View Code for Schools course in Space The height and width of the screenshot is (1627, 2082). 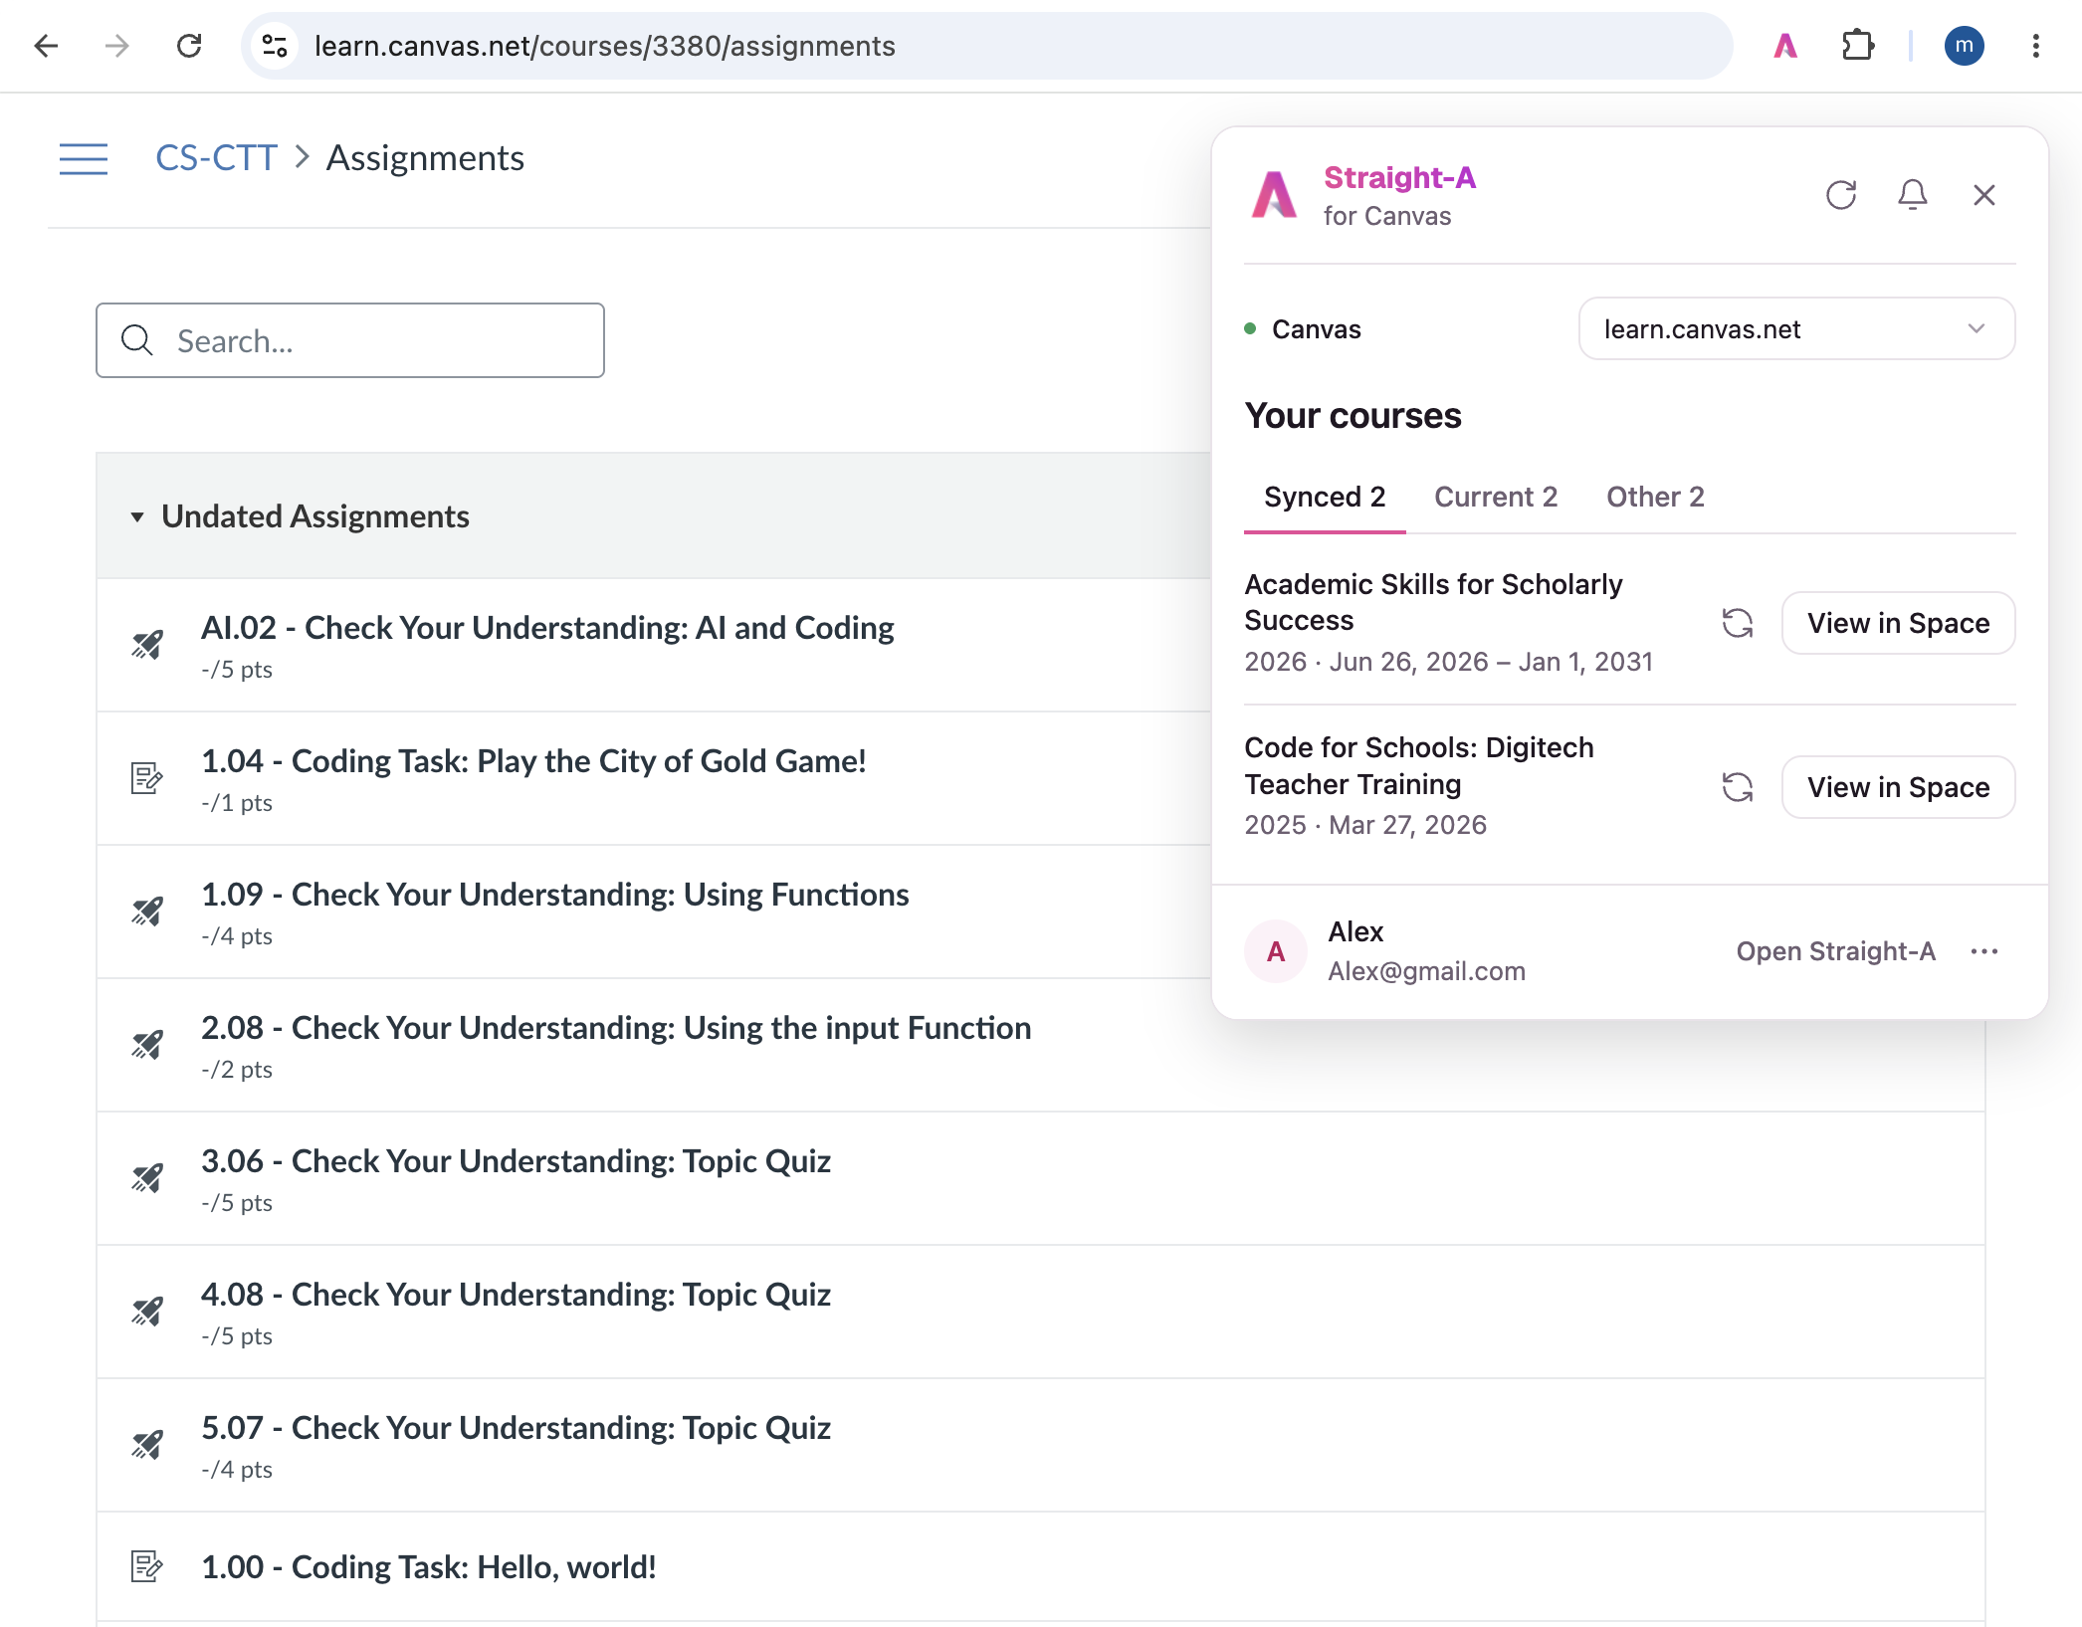[1898, 787]
